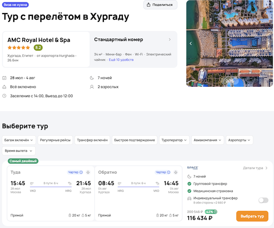Enable the Индивидуальный трансфер switch
This screenshot has width=274, height=228.
coord(263,200)
